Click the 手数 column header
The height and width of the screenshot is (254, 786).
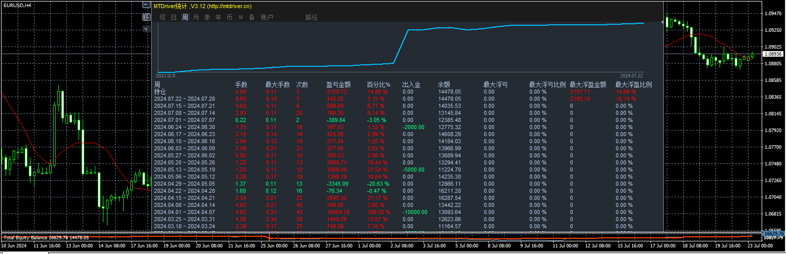pos(241,84)
